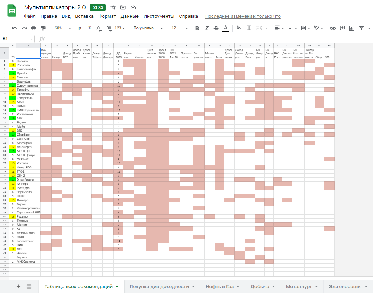Move the document using the folder icon
Screen dimensions: 373x293
pos(123,7)
